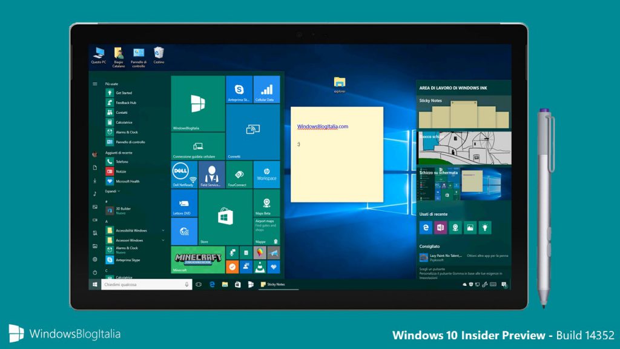Screen dimensions: 620x349
Task: Click the WindowsBlogItalia.com link in the note
Action: (323, 127)
